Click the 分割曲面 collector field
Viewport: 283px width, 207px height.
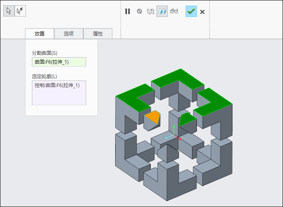tap(59, 62)
